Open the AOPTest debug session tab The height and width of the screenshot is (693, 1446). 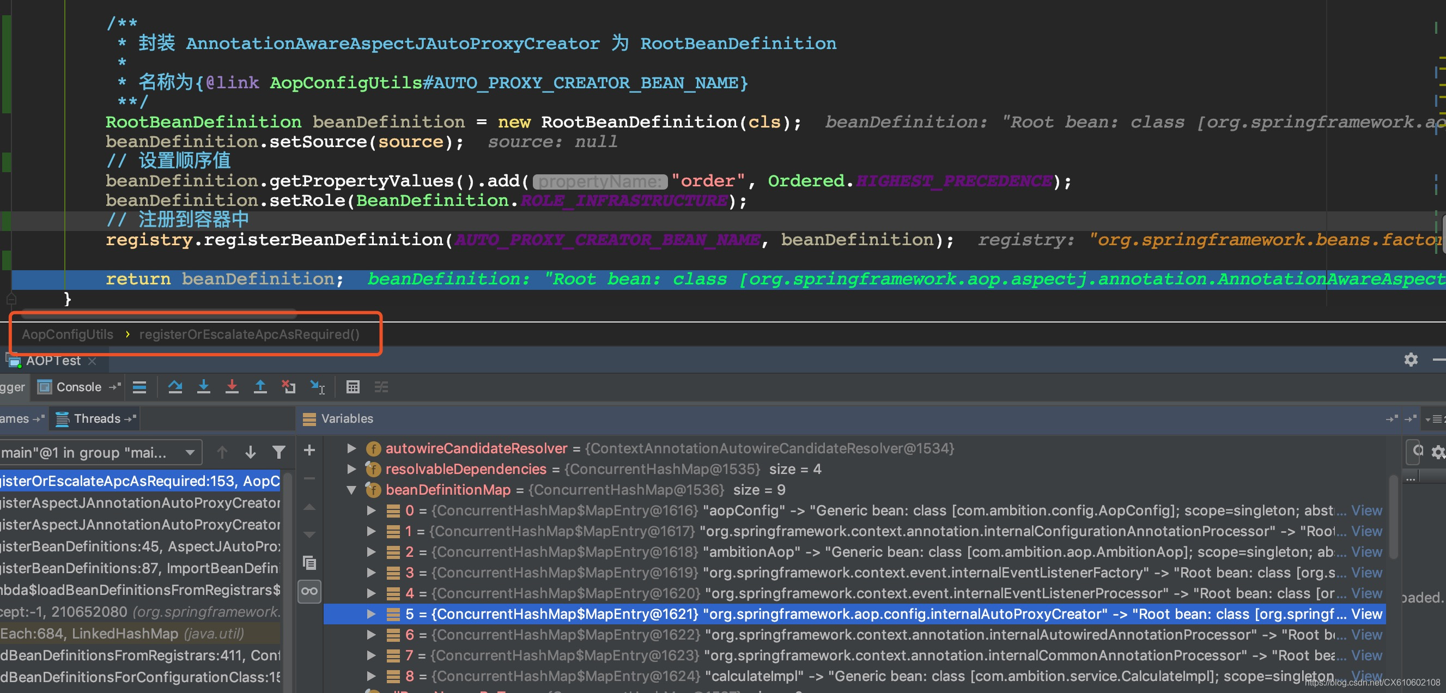tap(53, 361)
